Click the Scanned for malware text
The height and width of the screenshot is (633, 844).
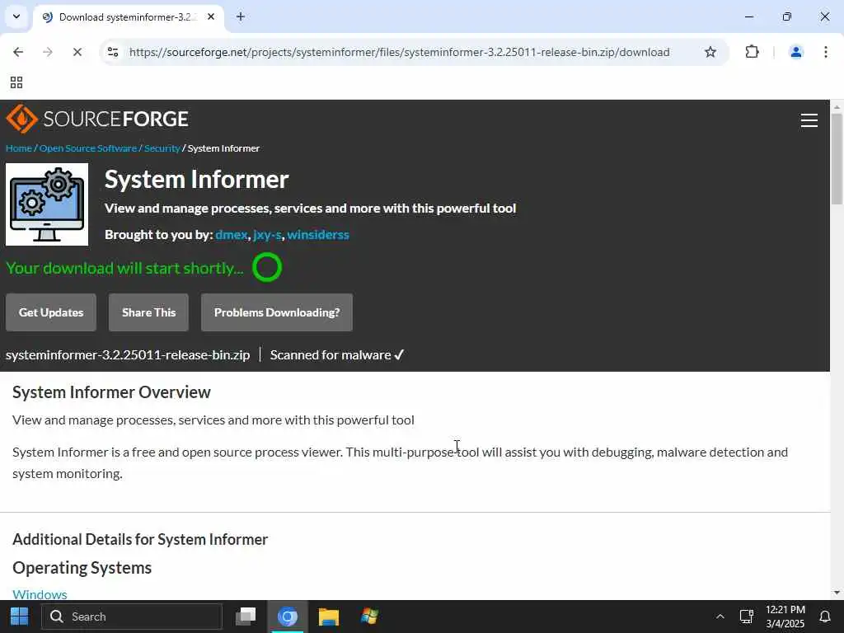pyautogui.click(x=336, y=354)
